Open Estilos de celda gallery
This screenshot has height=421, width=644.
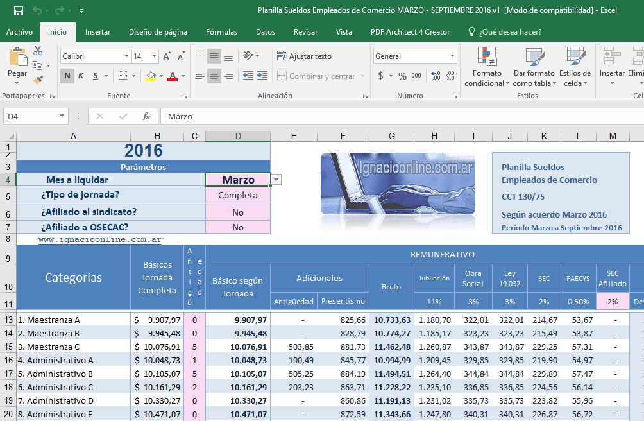click(x=575, y=67)
